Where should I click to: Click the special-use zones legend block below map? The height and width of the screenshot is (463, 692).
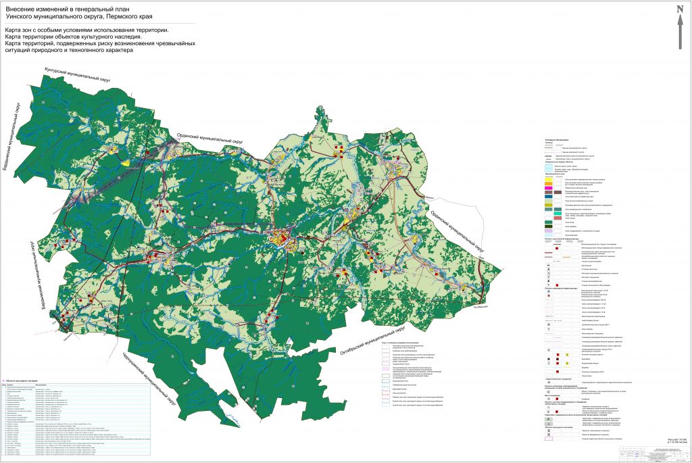coord(412,374)
